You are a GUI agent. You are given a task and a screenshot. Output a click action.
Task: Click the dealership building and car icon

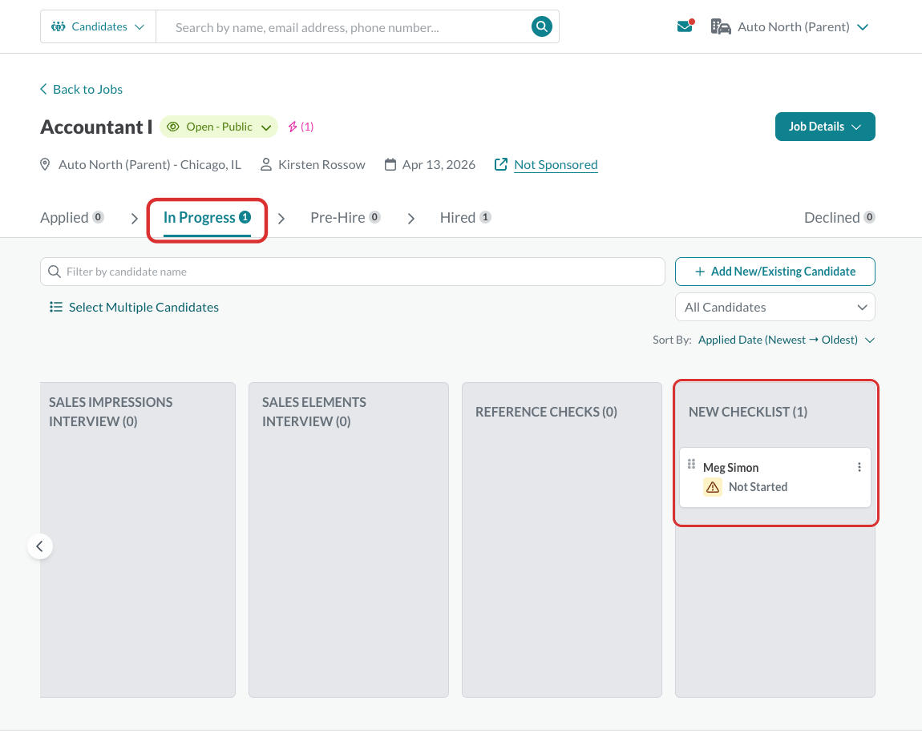click(720, 26)
